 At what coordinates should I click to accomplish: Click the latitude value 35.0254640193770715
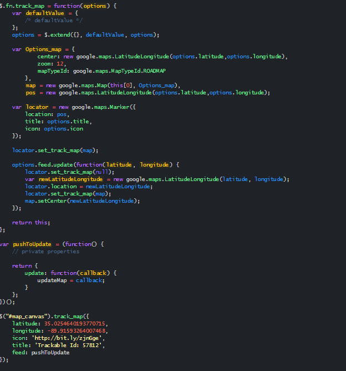coord(75,323)
